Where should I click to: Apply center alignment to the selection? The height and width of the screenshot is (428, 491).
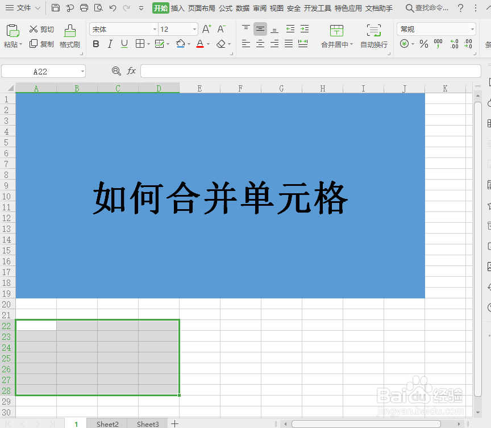(x=260, y=44)
